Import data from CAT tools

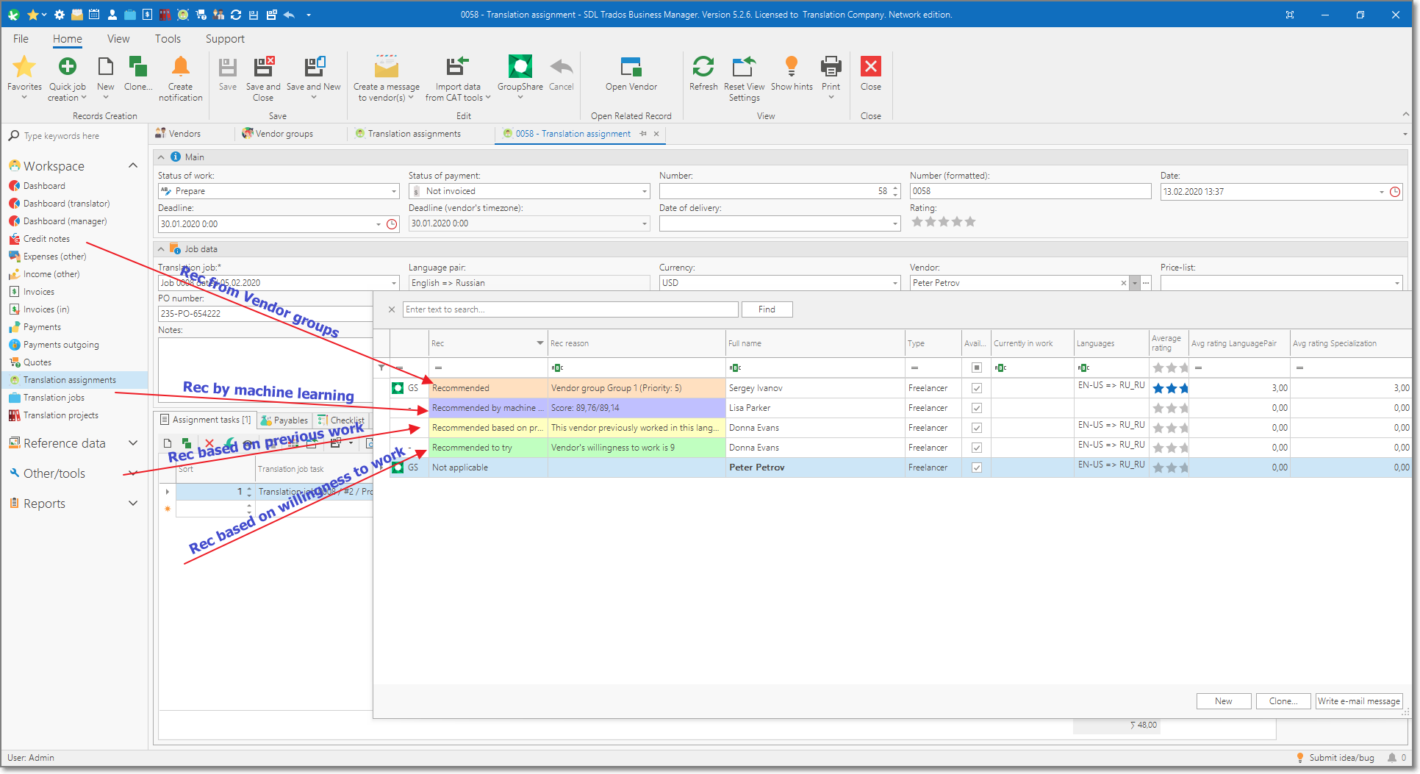coord(458,78)
